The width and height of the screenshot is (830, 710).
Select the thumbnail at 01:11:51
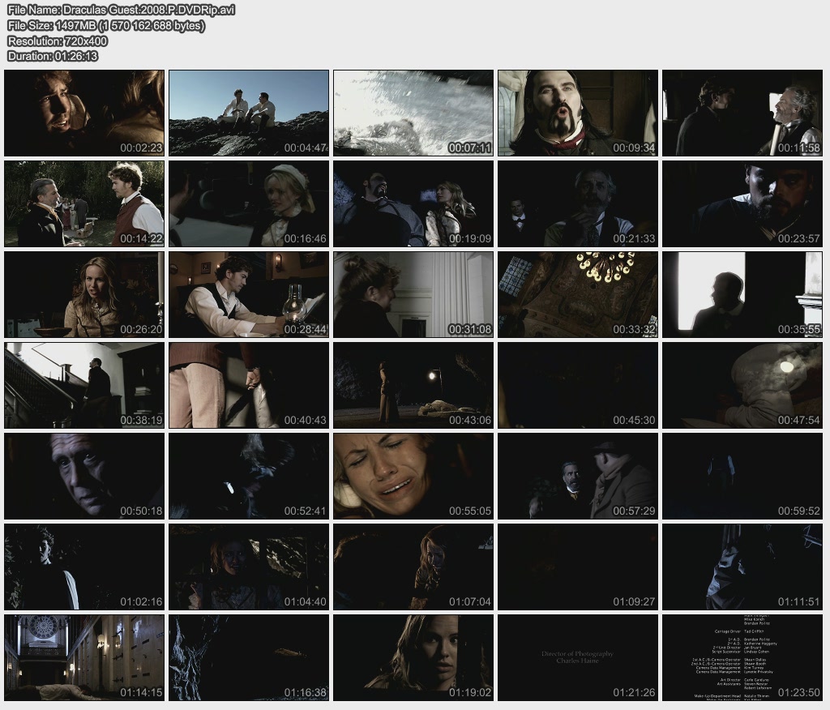[742, 567]
